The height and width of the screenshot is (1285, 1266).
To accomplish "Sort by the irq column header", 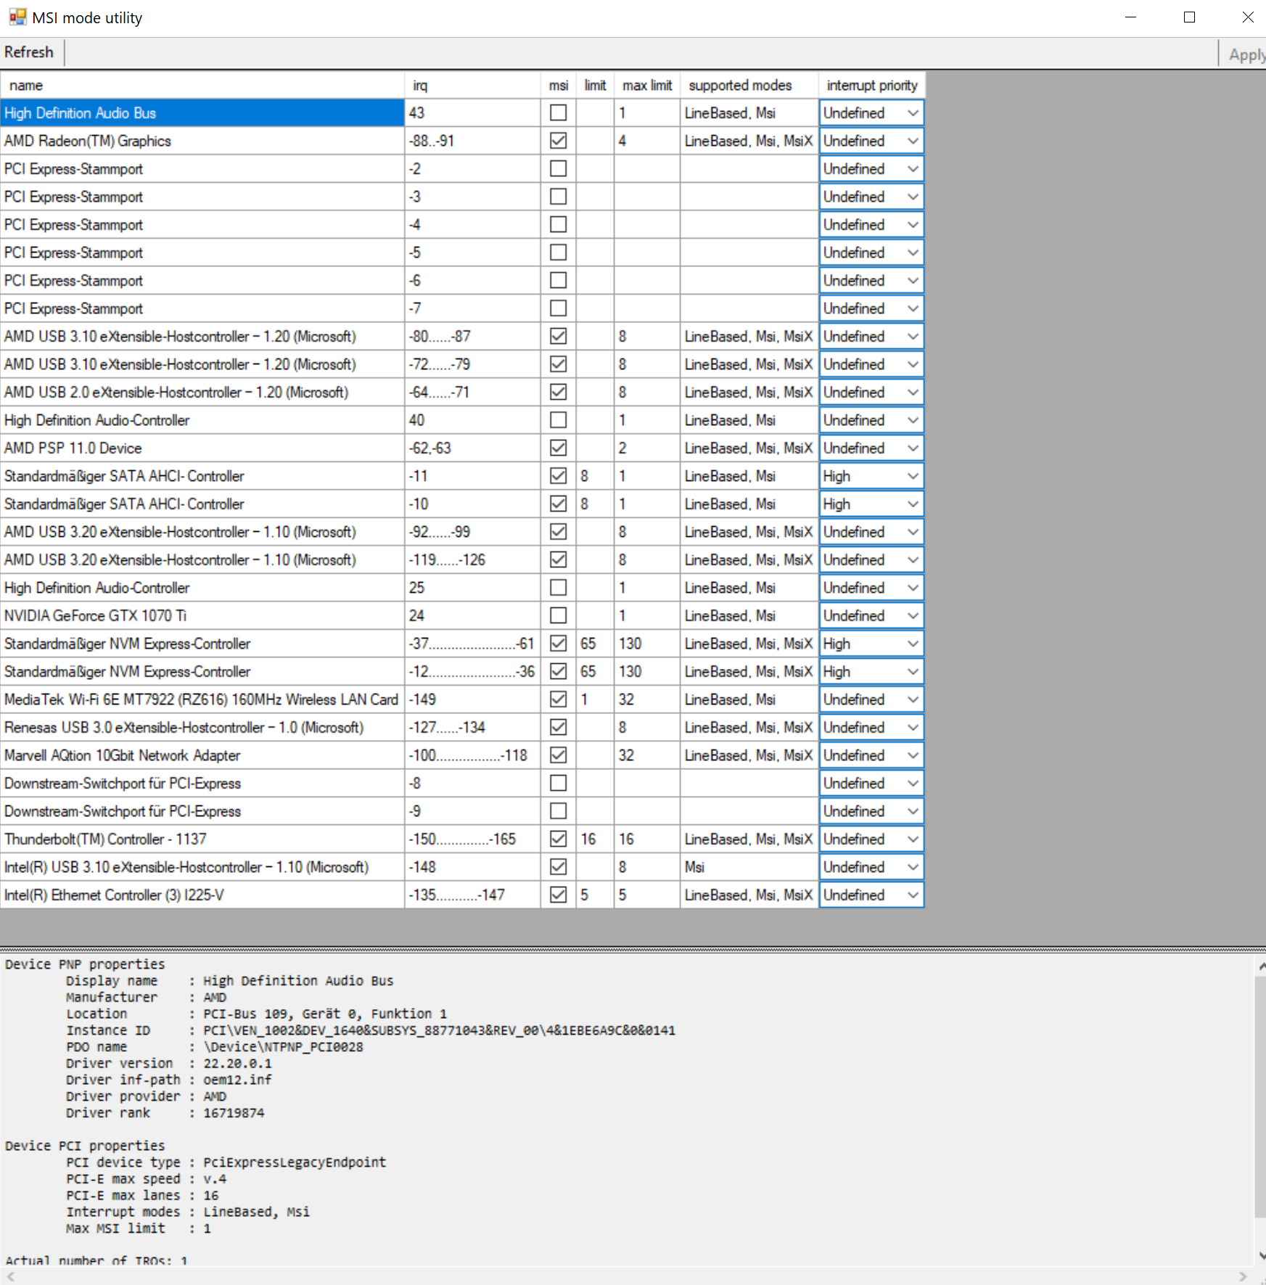I will [472, 86].
